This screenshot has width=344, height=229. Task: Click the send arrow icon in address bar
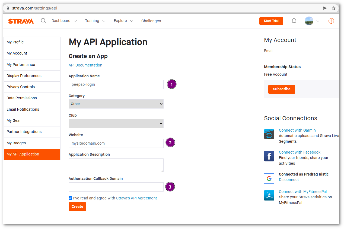pos(325,8)
